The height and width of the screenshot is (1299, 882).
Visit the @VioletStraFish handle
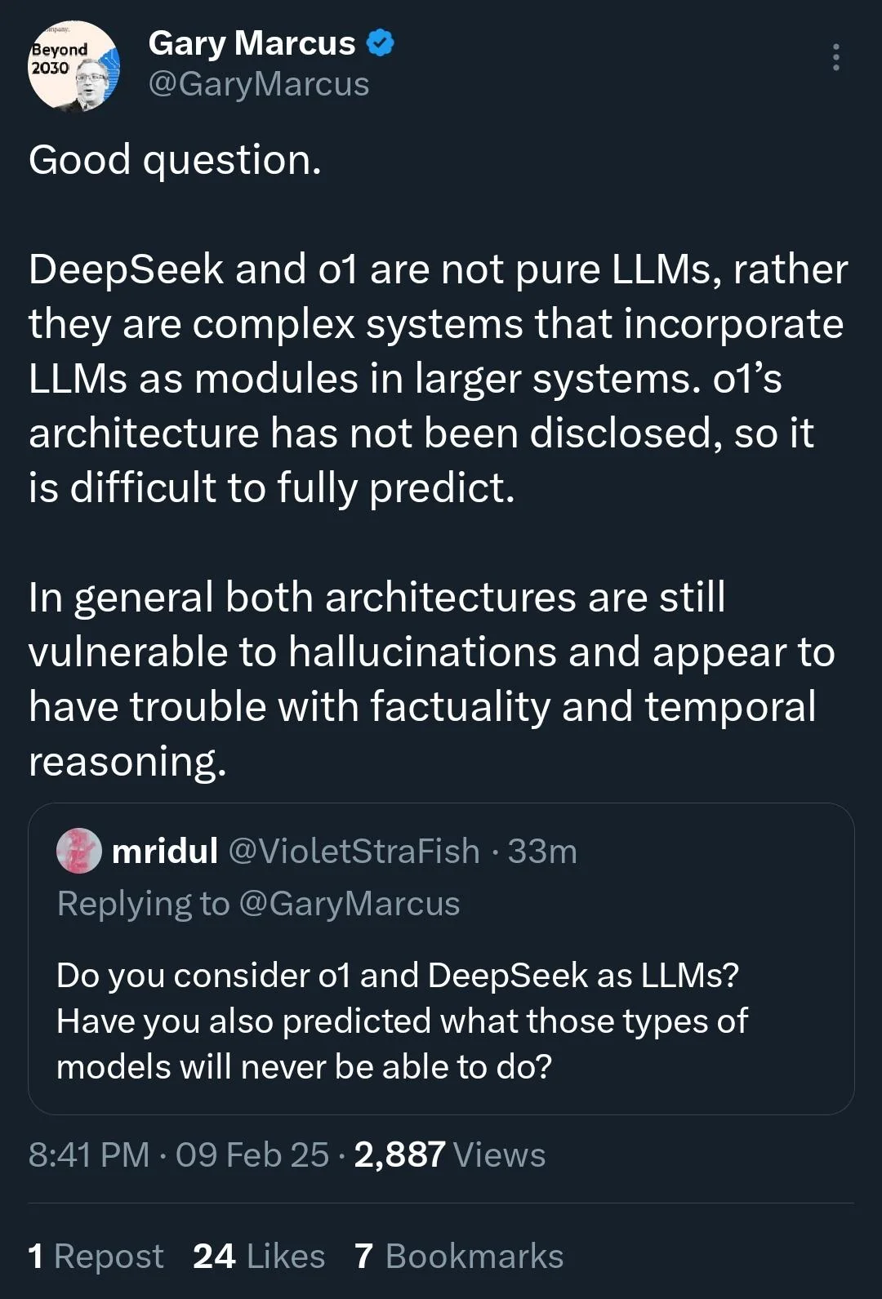coord(354,851)
